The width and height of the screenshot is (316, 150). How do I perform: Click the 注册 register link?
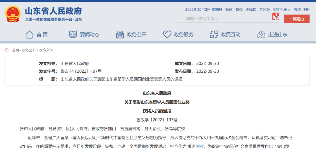[x=306, y=10]
